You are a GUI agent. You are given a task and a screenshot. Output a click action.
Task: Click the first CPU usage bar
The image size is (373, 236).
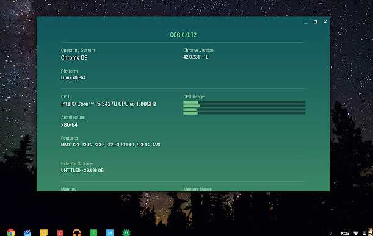point(244,102)
